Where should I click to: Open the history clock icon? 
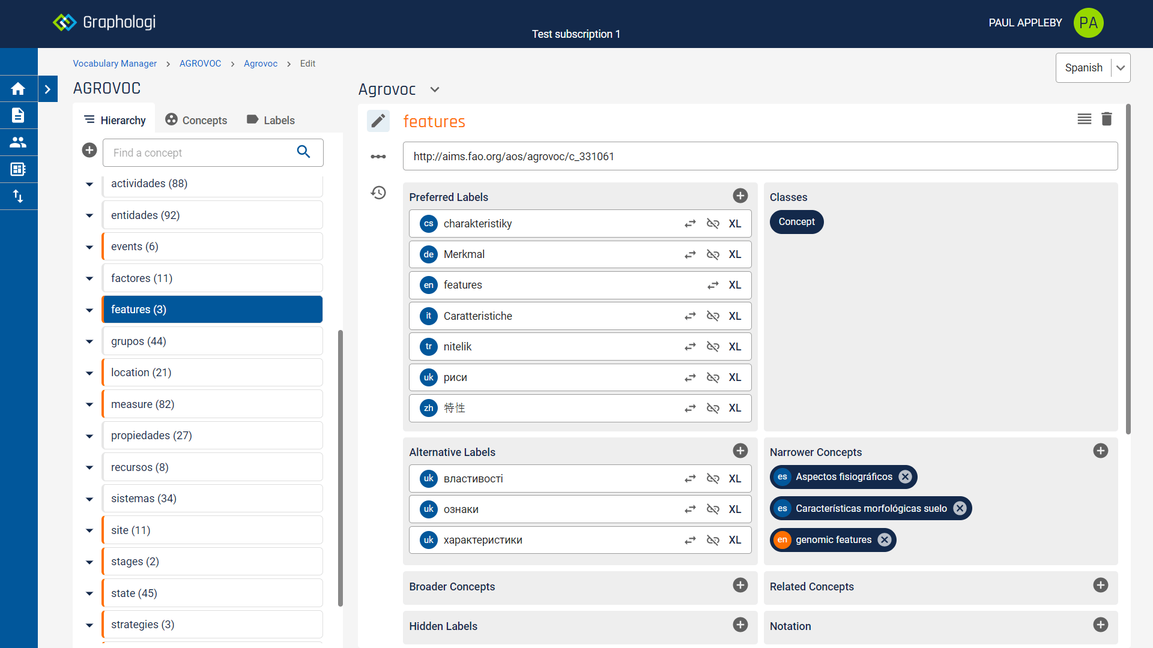point(378,193)
